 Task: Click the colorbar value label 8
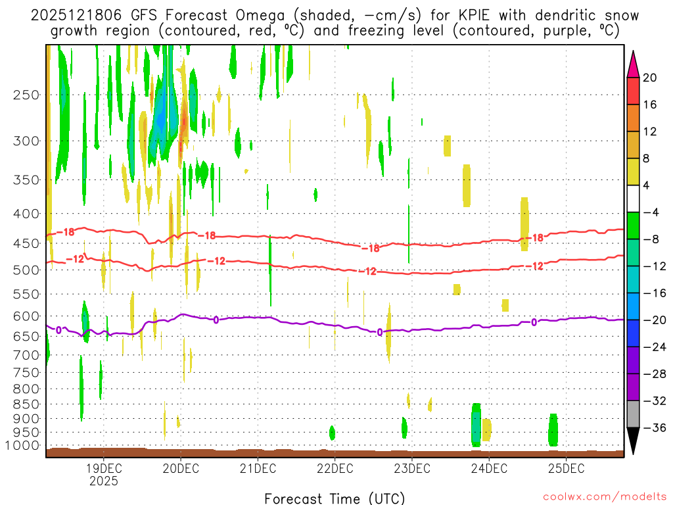(646, 159)
